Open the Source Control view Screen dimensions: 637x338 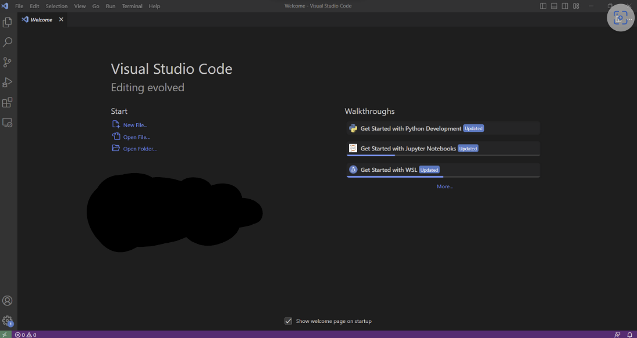click(x=8, y=62)
